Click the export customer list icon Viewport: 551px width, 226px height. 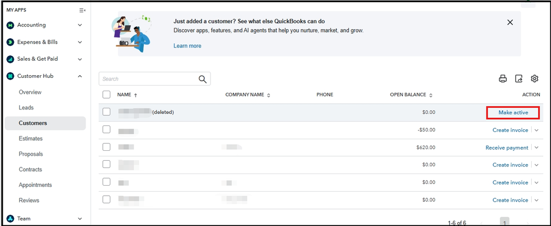[x=519, y=79]
